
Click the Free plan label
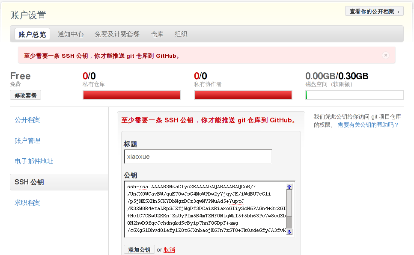coord(20,76)
